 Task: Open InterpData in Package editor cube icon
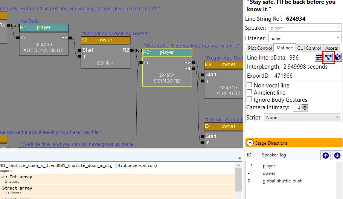[337, 57]
